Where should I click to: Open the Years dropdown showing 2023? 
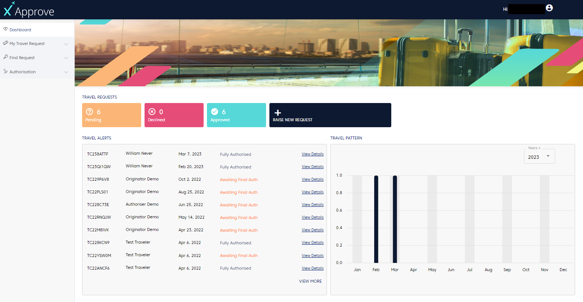coord(539,157)
